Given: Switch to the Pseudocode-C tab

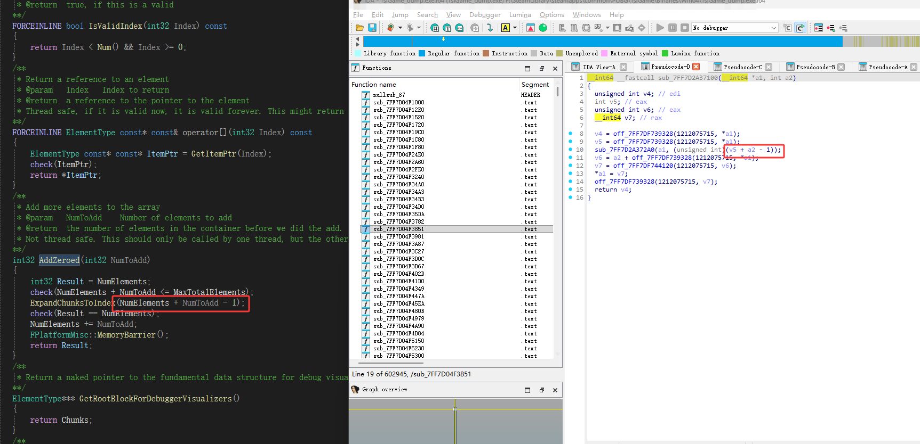Looking at the screenshot, I should coord(743,67).
